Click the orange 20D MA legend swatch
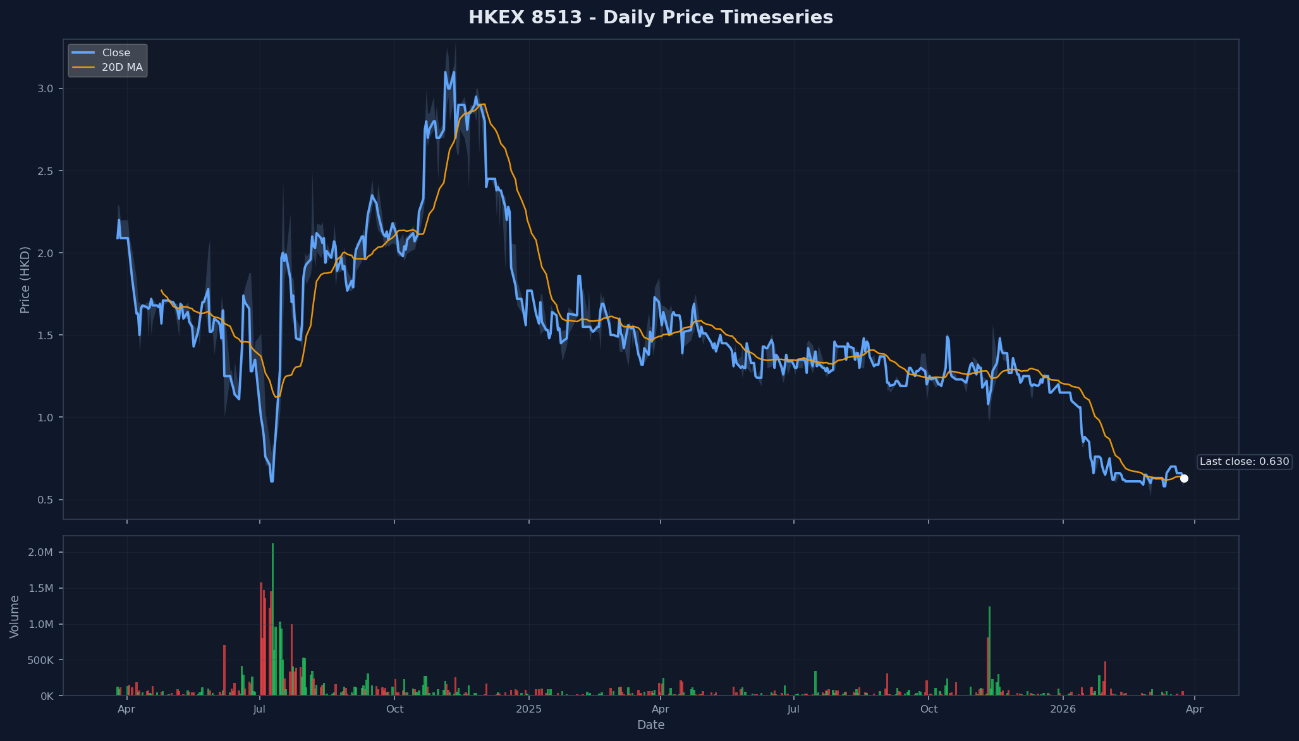The width and height of the screenshot is (1299, 741). [x=83, y=68]
